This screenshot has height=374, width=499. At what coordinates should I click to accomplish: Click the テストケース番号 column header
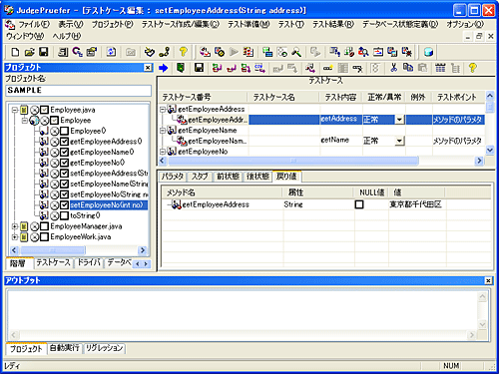pos(203,97)
